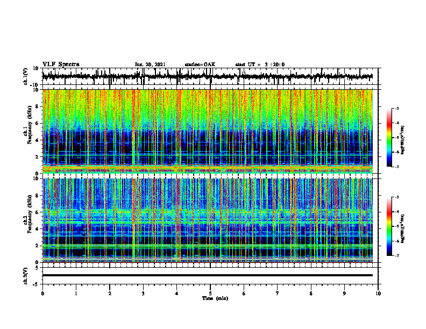Click the "Time (min)" axis label

pyautogui.click(x=215, y=298)
